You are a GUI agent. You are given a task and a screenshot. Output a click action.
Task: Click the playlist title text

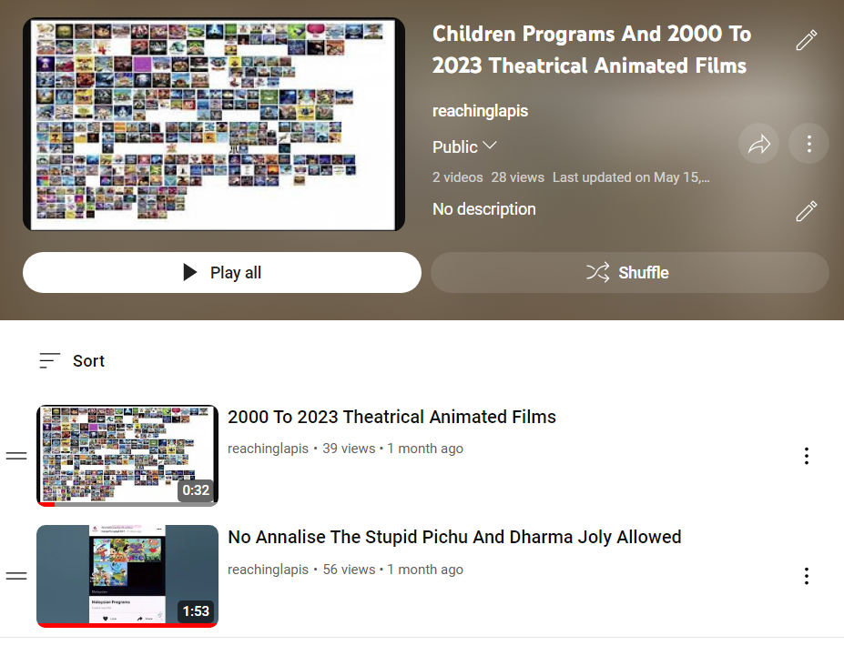click(592, 49)
